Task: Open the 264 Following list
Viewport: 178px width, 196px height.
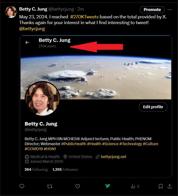Action: coord(36,169)
